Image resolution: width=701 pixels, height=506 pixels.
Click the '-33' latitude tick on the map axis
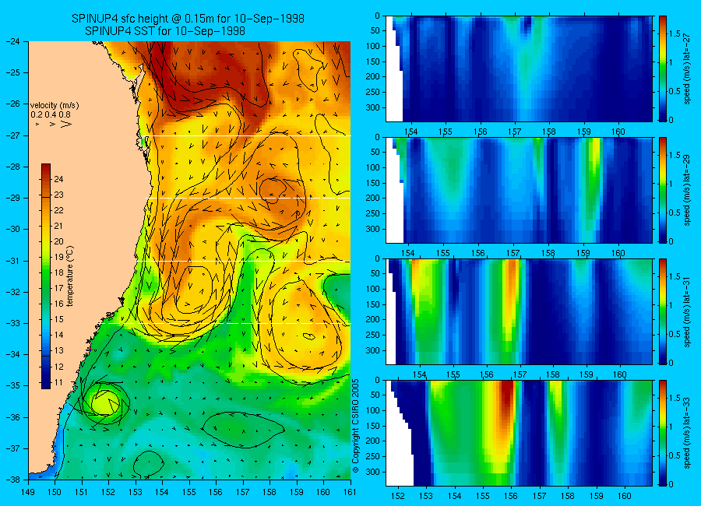(x=13, y=323)
